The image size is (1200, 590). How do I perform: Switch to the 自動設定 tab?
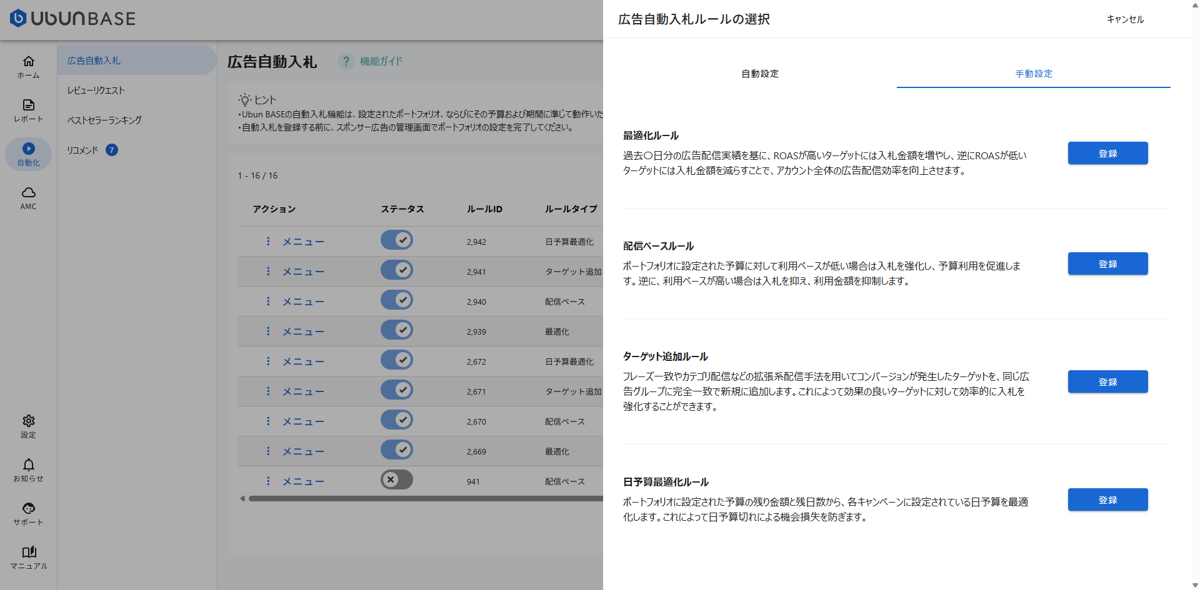(759, 74)
